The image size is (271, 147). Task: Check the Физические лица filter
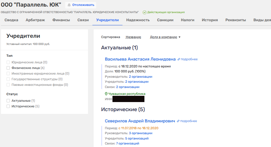(x=8, y=68)
